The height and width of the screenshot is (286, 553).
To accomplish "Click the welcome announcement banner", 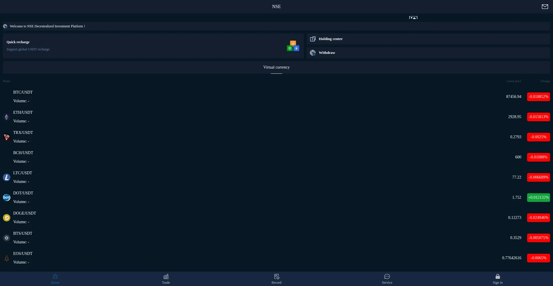I will point(47,26).
